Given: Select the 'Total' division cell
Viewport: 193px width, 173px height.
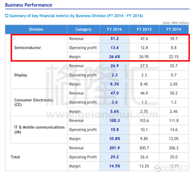Looking at the screenshot, I should (x=15, y=157).
